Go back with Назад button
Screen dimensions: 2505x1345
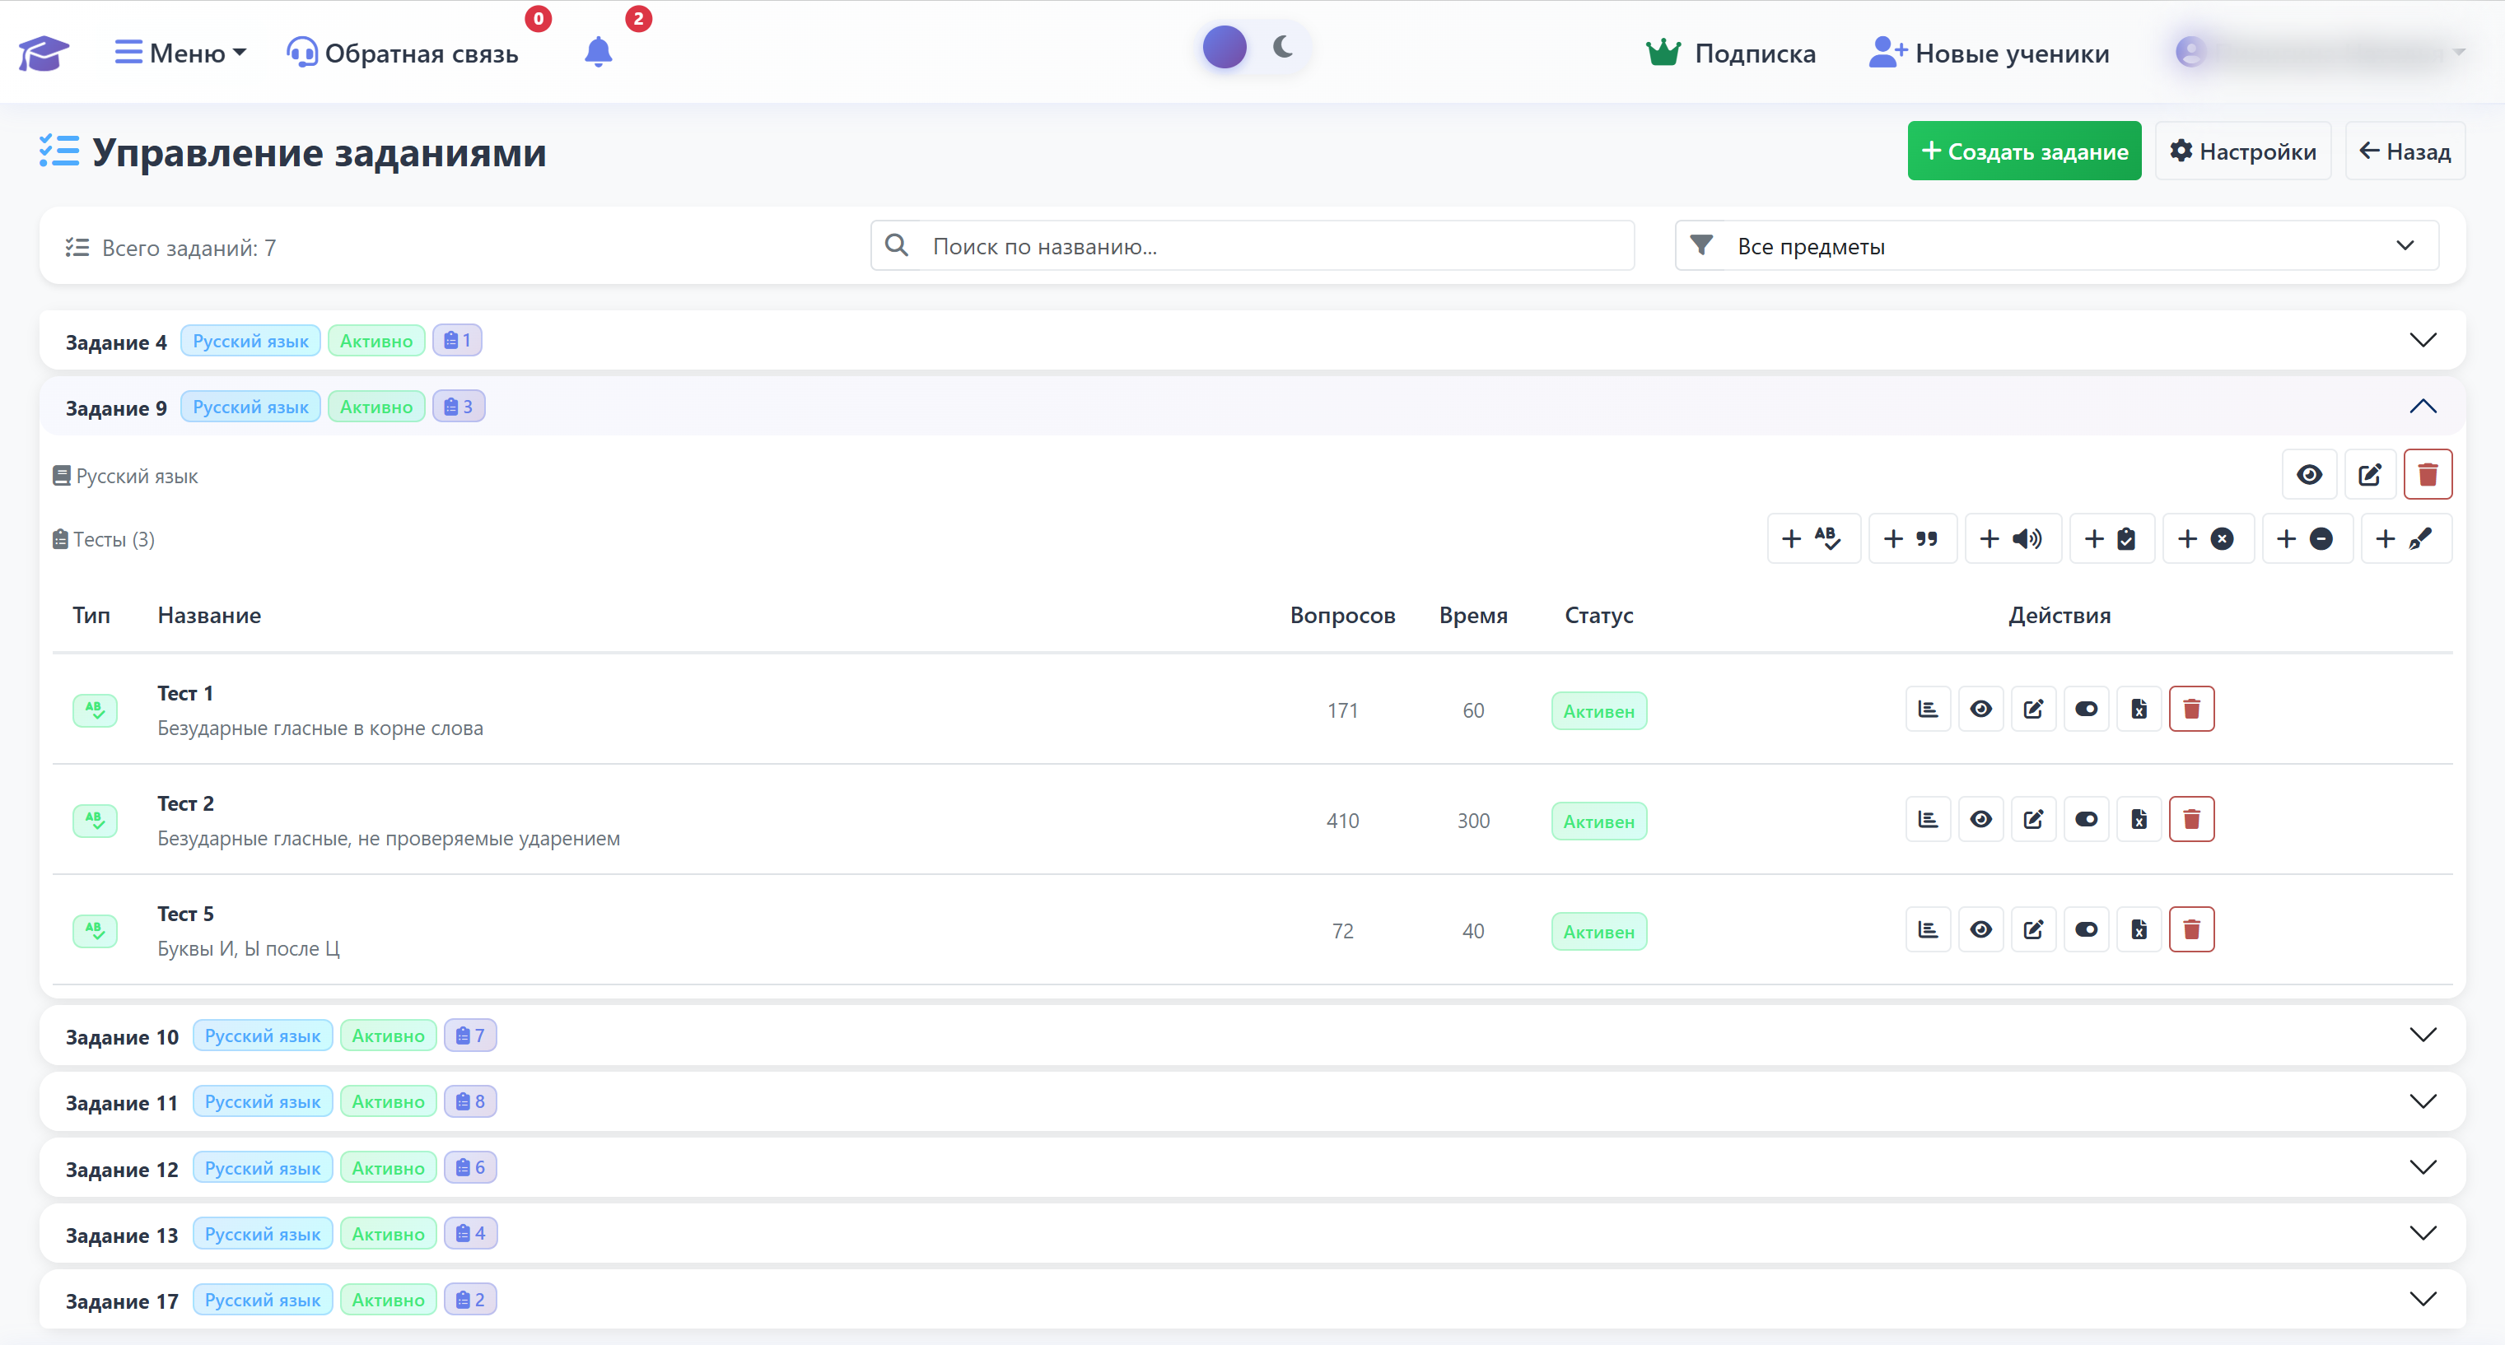click(2405, 151)
